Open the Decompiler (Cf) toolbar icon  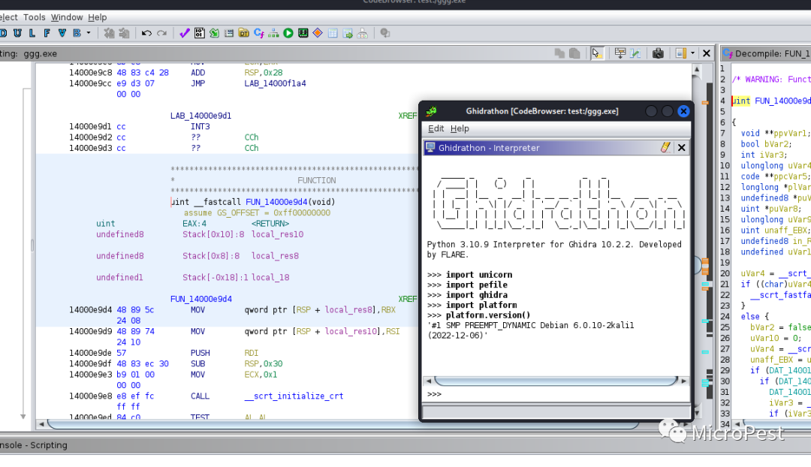point(258,33)
